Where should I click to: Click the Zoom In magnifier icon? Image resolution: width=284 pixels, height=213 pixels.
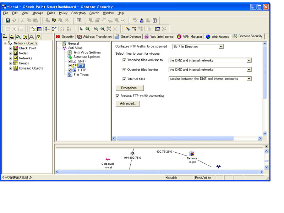point(103,29)
